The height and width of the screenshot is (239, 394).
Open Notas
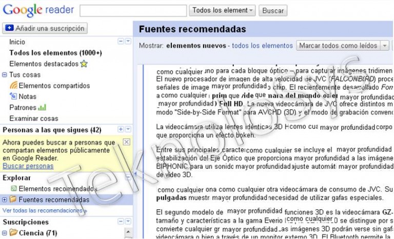click(28, 96)
